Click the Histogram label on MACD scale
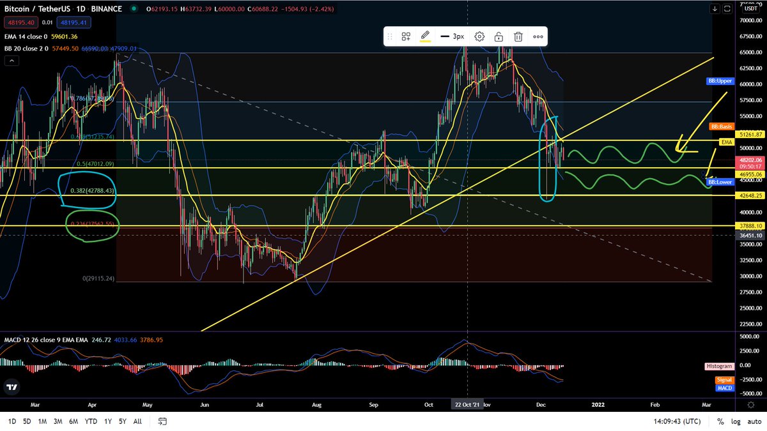This screenshot has height=431, width=767. click(x=718, y=366)
